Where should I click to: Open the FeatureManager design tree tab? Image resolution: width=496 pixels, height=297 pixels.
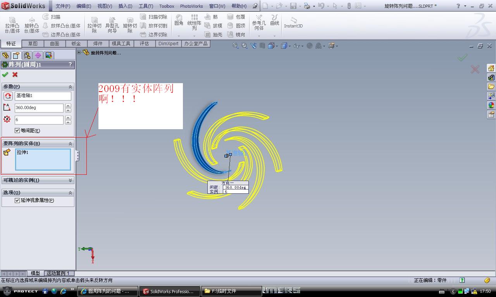pos(5,55)
